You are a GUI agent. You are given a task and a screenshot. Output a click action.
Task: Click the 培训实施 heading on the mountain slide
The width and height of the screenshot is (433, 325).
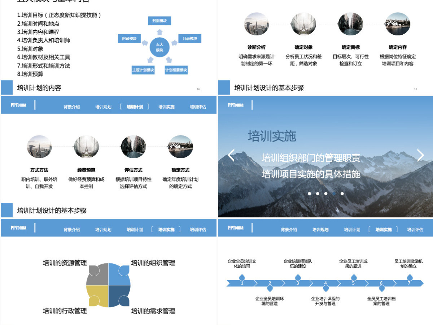pyautogui.click(x=272, y=136)
